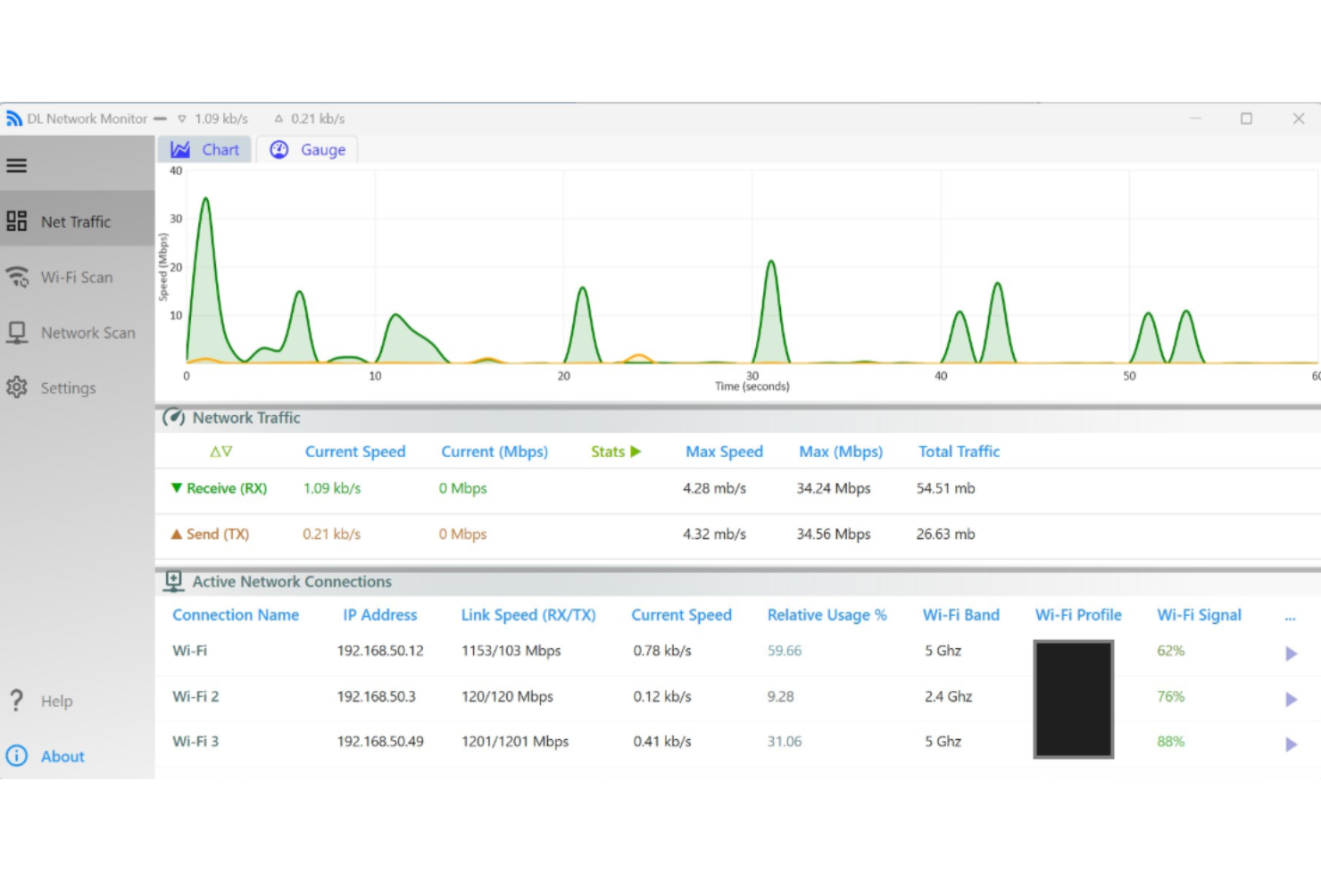Select the Wi-Fi Scan tool
This screenshot has width=1321, height=881.
tap(76, 277)
